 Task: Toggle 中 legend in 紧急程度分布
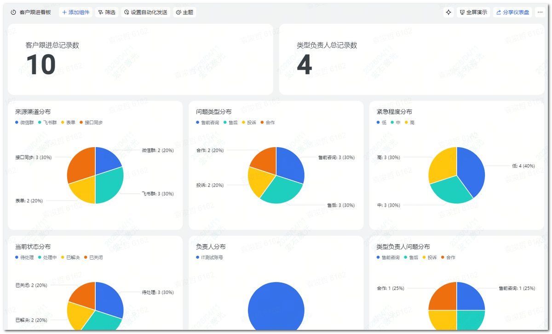396,122
